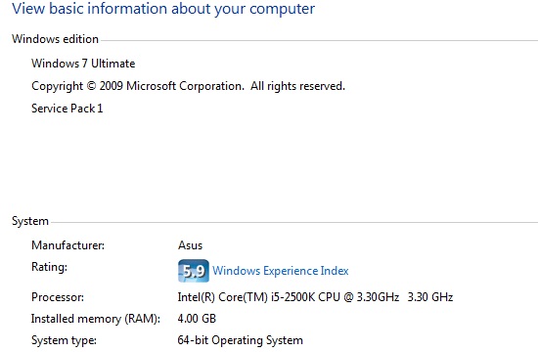
Task: Click the 'View basic information about your computer' heading
Action: click(163, 9)
